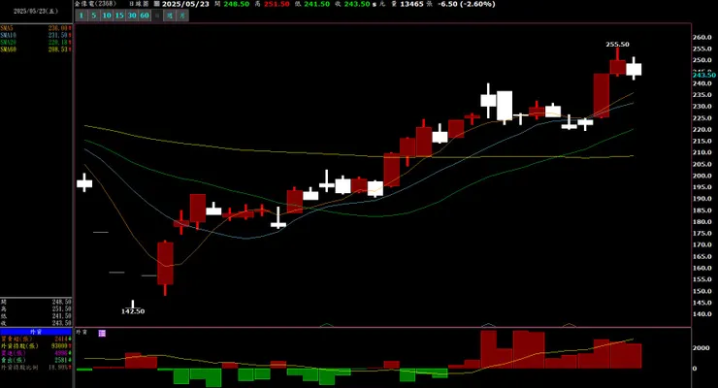
Task: Click the low price 241.50 in header
Action: (317, 4)
